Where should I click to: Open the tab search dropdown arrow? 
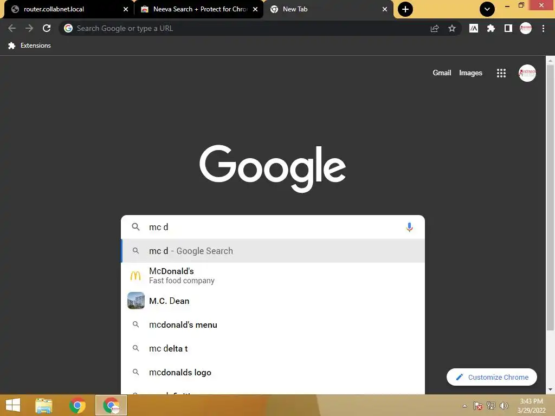point(487,9)
